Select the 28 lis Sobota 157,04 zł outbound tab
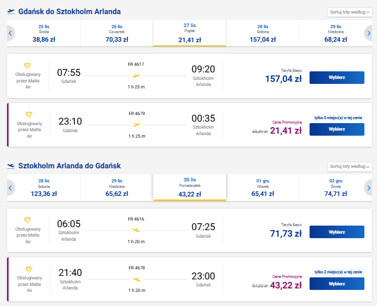The width and height of the screenshot is (377, 306). 263,33
